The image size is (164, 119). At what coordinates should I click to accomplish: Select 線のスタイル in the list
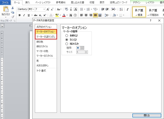(x=46, y=46)
